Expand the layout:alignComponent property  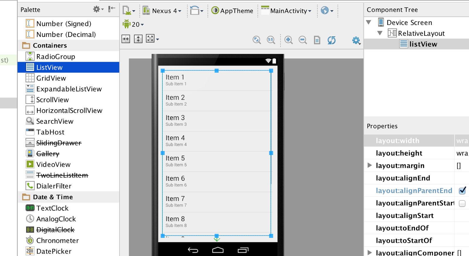370,252
